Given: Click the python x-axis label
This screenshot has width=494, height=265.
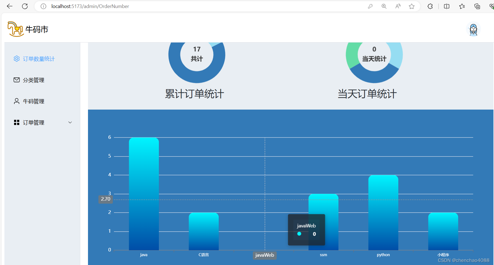Looking at the screenshot, I should 383,255.
